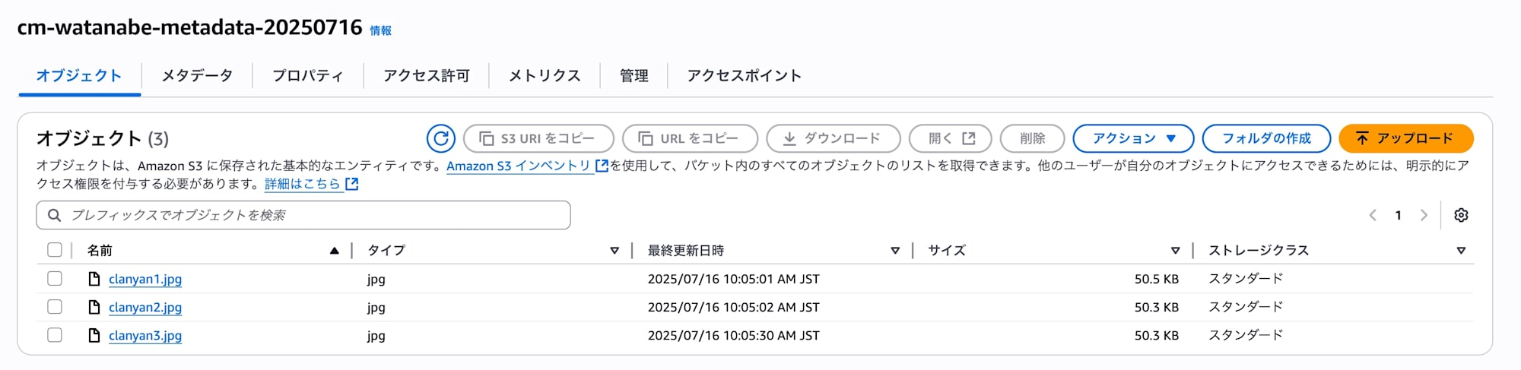Click the 2025/07/16 10:05:01 AM JST timestamp
The image size is (1521, 370).
[733, 279]
